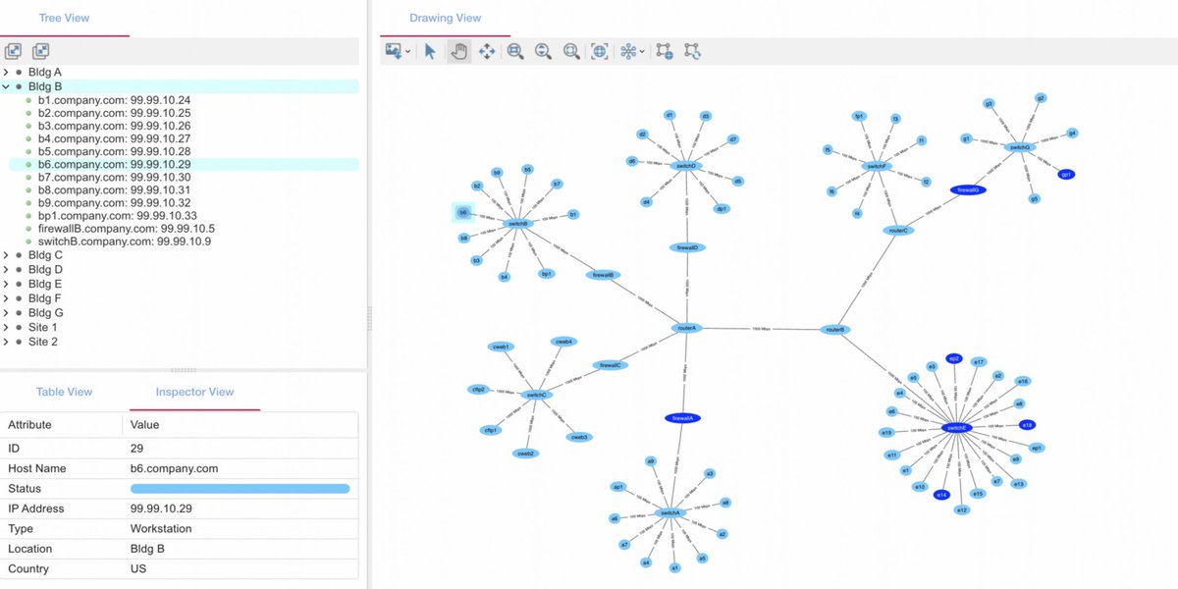This screenshot has height=589, width=1178.
Task: Click the Host Name value b6.company.com
Action: [174, 468]
